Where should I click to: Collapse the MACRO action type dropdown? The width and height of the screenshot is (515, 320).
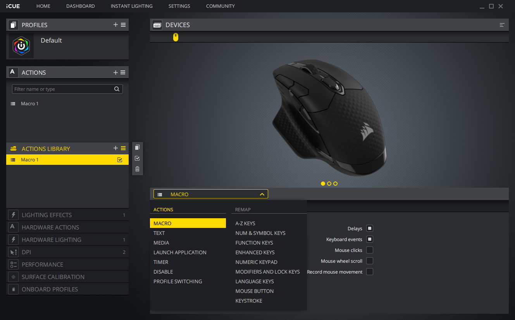(211, 194)
